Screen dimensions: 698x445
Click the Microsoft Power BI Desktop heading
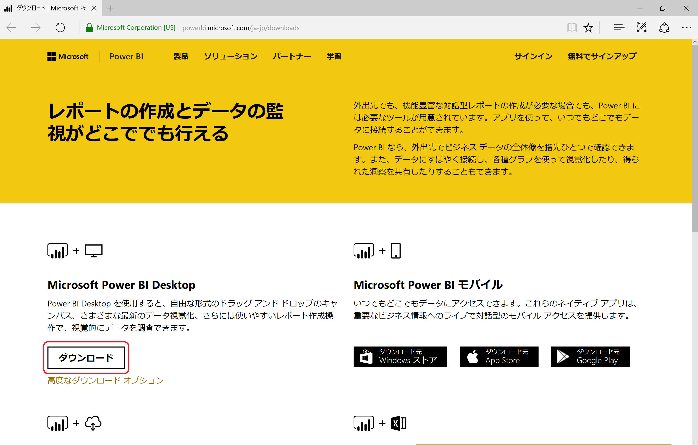[x=121, y=285]
